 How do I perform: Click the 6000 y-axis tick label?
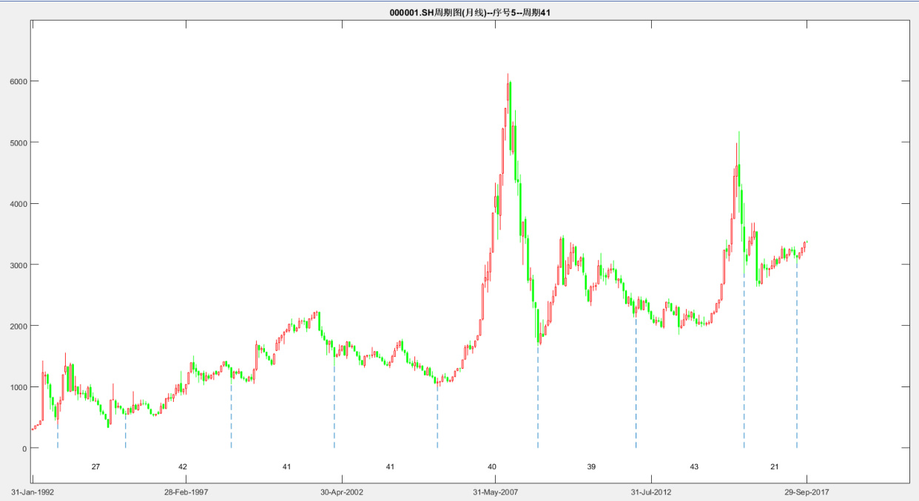[x=18, y=81]
